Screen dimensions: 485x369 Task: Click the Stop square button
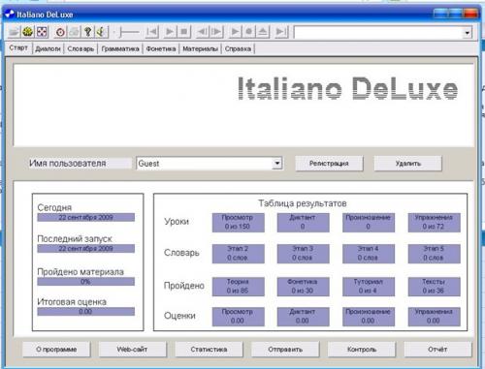click(x=184, y=32)
